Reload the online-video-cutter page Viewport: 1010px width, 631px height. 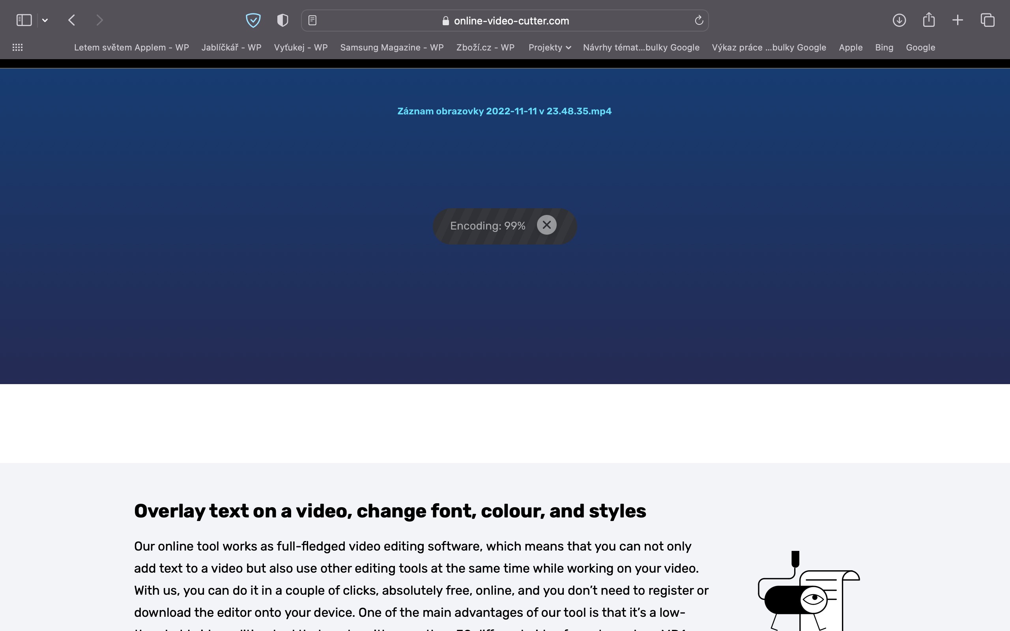click(x=699, y=20)
